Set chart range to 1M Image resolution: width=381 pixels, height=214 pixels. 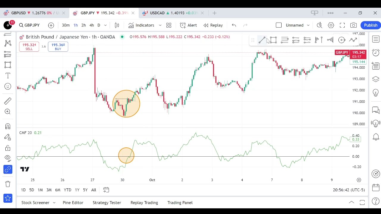pos(40,190)
